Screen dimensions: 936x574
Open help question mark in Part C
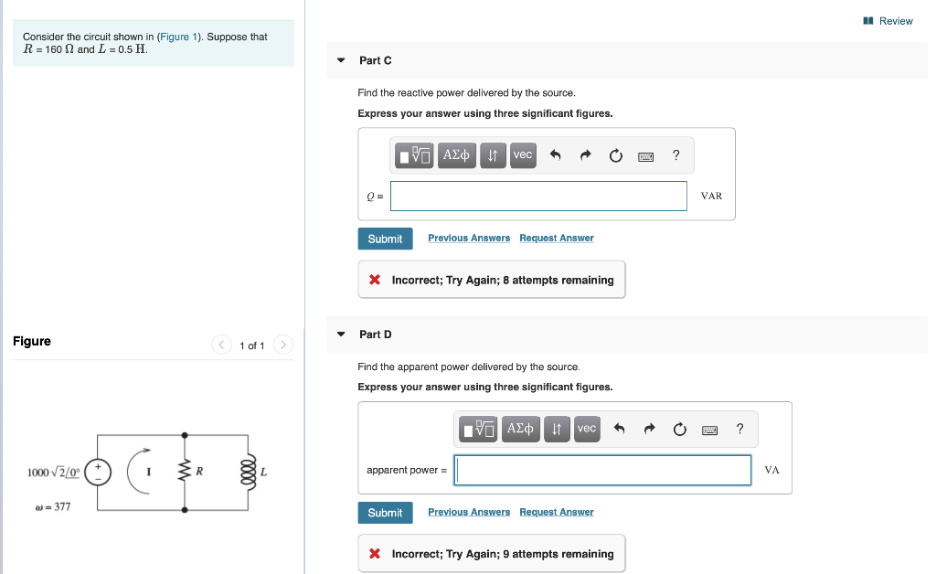675,155
